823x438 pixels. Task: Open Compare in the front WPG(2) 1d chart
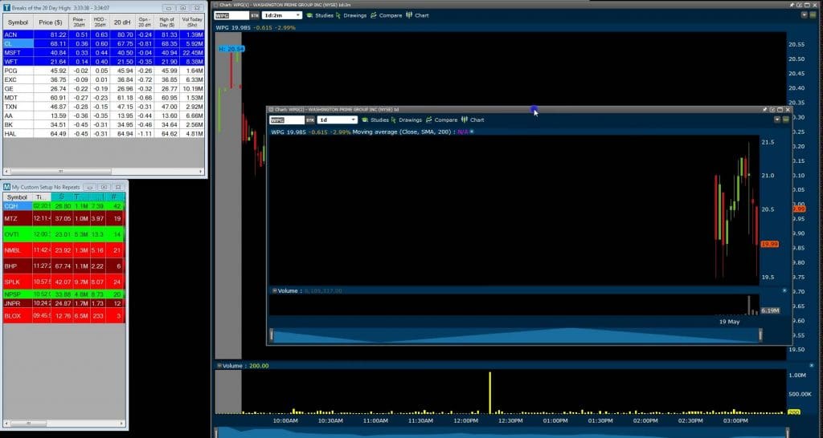click(x=441, y=120)
